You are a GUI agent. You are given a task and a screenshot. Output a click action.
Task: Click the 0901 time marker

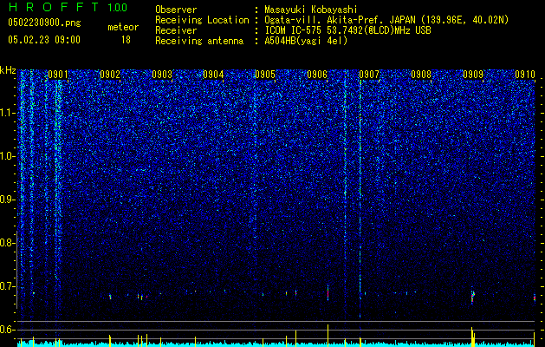(58, 74)
